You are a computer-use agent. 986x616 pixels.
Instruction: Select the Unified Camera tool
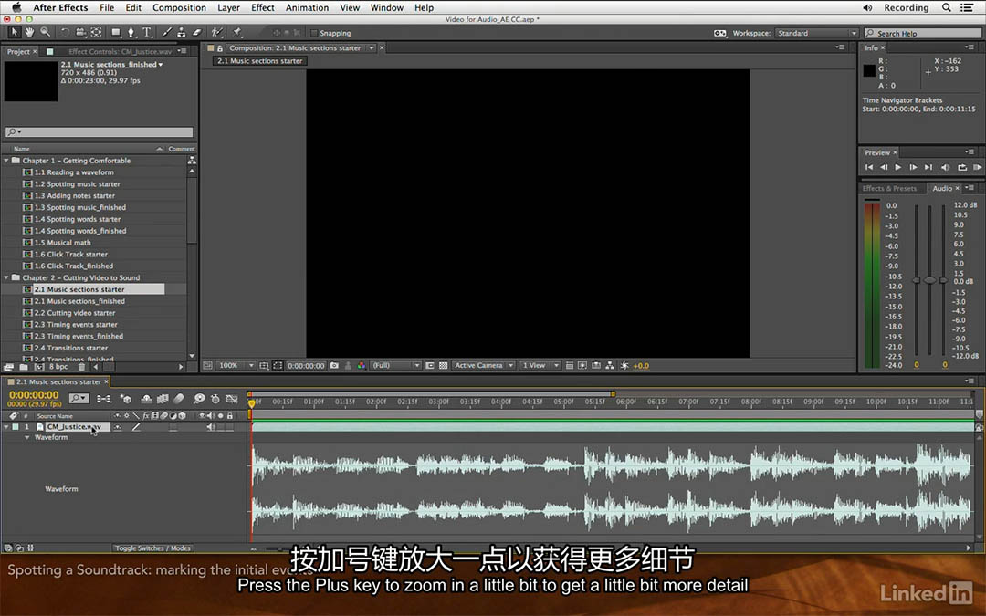pyautogui.click(x=80, y=32)
